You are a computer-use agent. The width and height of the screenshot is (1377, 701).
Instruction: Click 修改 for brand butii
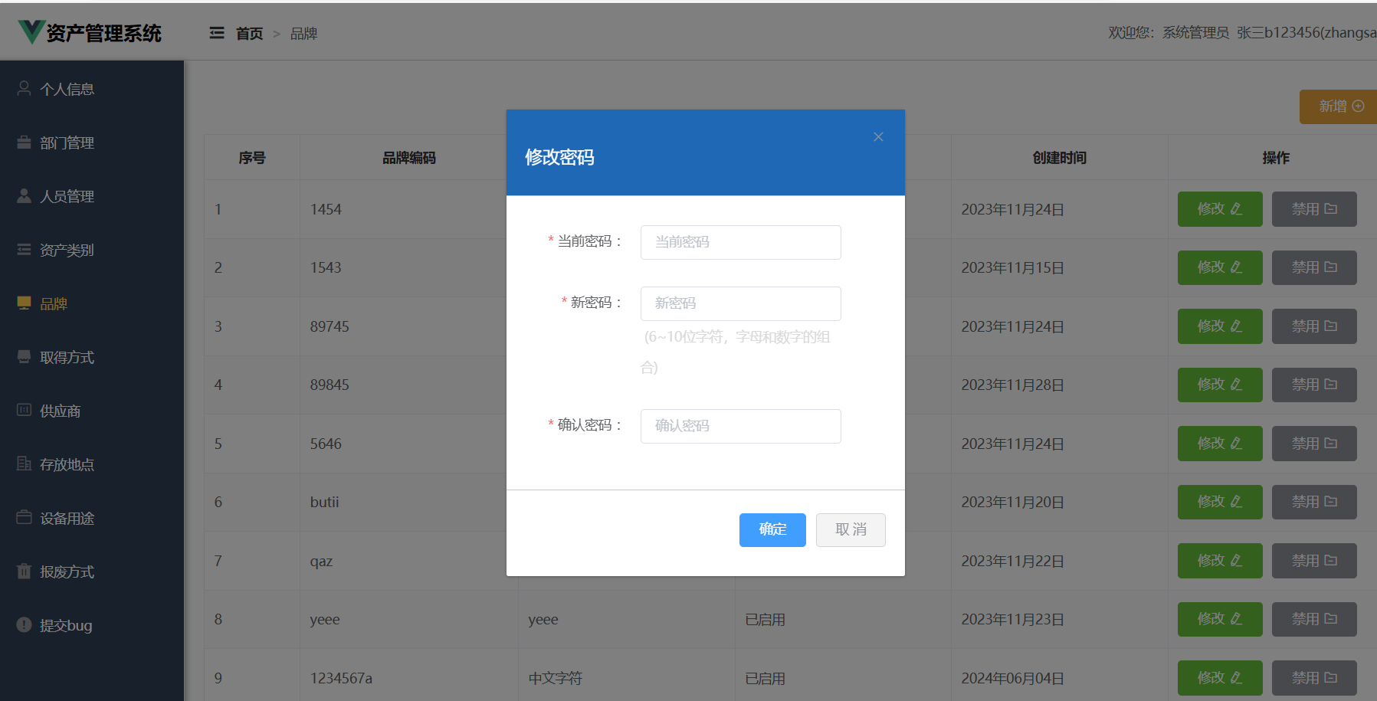(x=1220, y=502)
